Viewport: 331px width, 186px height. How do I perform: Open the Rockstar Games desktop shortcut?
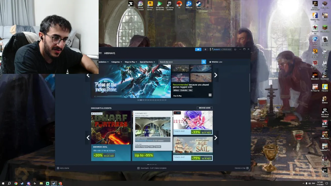(x=150, y=5)
